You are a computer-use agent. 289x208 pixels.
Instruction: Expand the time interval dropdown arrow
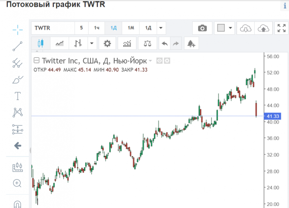tap(160, 28)
